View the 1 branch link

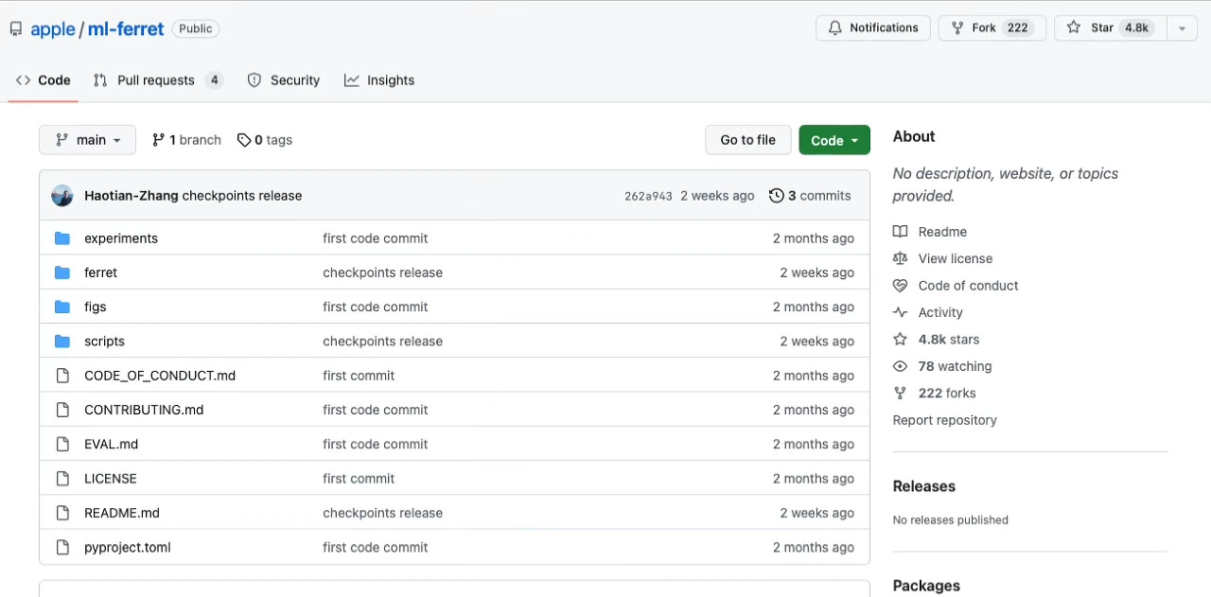point(186,140)
